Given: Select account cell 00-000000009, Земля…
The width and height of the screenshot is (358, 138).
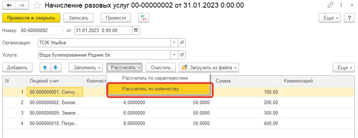Looking at the screenshot, I should (x=55, y=113).
